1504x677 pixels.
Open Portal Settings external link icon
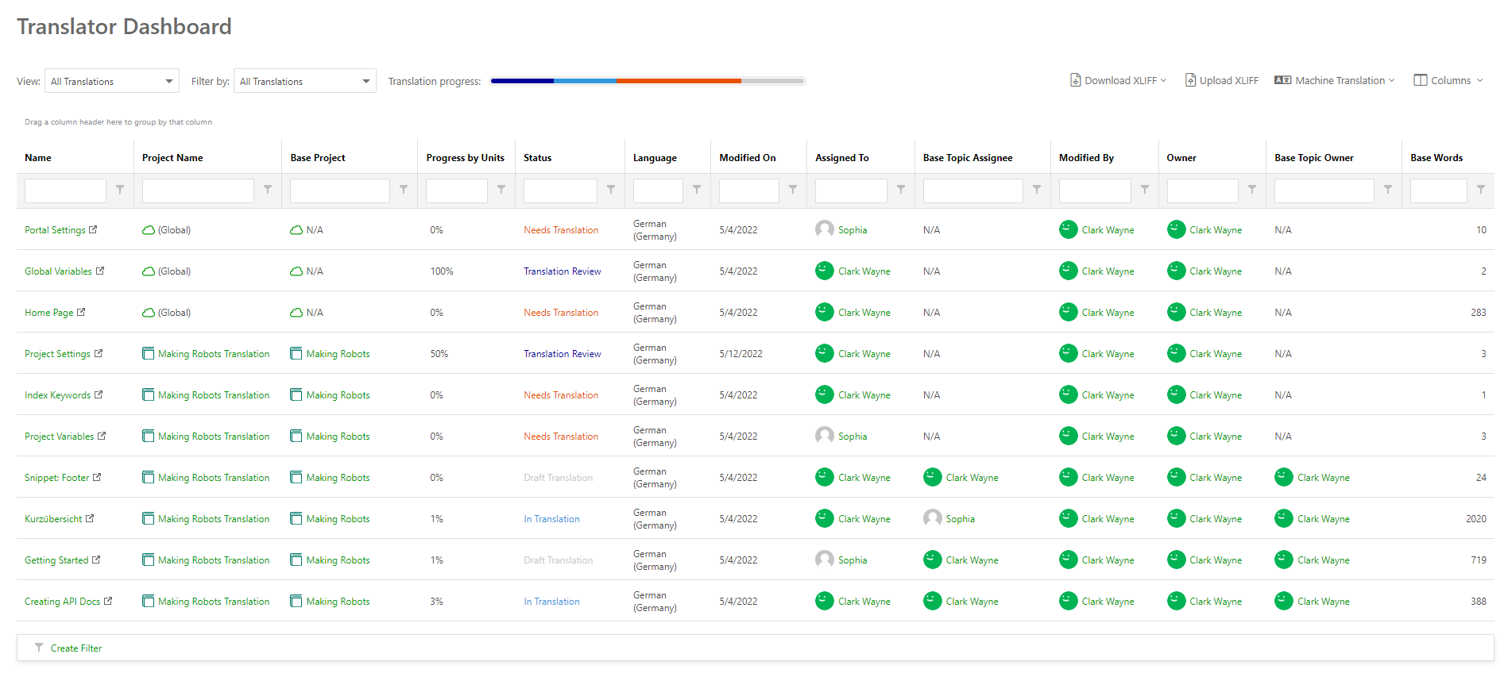(93, 229)
